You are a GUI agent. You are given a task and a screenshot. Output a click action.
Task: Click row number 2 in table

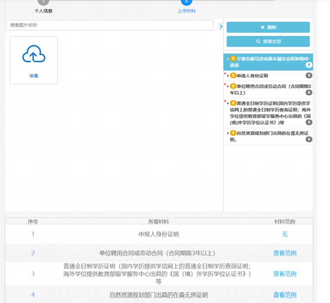[x=33, y=253]
